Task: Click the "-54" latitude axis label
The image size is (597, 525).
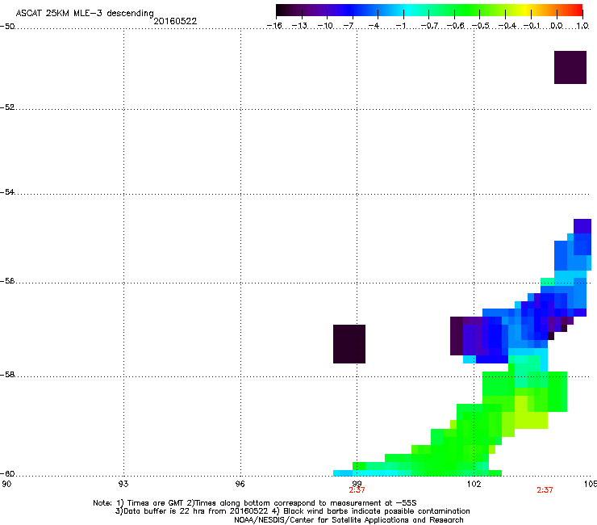Action: click(x=7, y=192)
